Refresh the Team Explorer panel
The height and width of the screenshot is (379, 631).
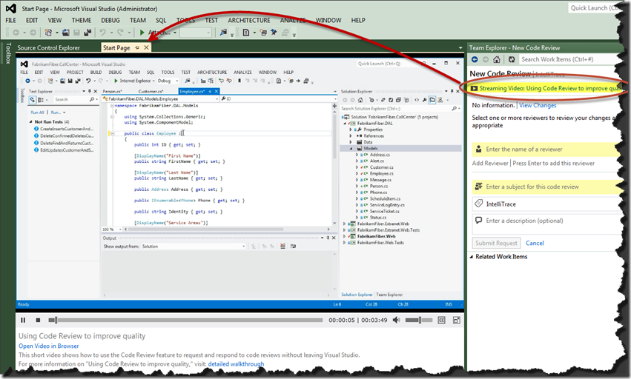click(x=512, y=59)
